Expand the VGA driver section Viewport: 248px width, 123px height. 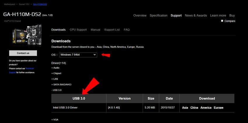point(55,120)
